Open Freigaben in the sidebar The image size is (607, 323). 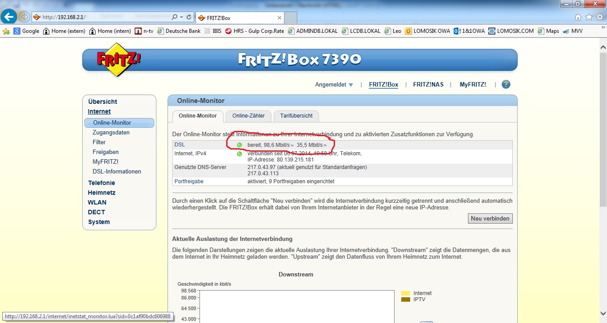(106, 152)
